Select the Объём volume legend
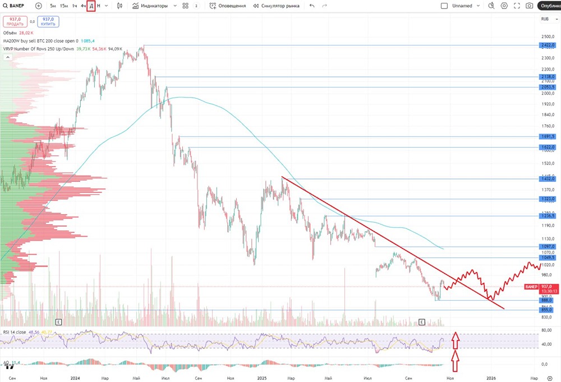The height and width of the screenshot is (382, 561). tap(10, 33)
